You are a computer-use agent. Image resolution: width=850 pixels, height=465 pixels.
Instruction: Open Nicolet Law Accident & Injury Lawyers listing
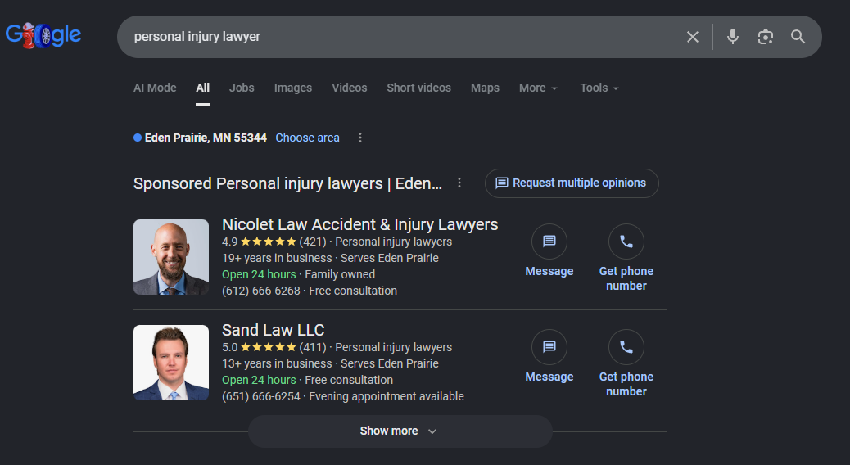tap(360, 224)
